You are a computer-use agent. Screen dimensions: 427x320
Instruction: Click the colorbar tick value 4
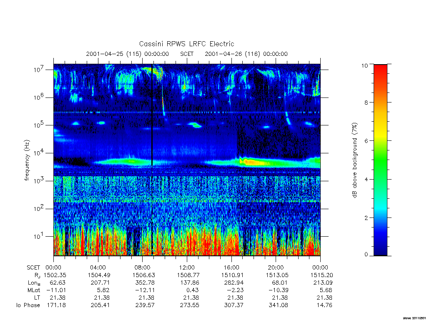[x=366, y=179]
